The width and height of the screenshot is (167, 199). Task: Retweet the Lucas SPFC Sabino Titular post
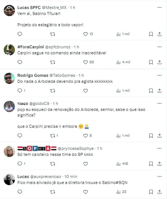pos(53,34)
